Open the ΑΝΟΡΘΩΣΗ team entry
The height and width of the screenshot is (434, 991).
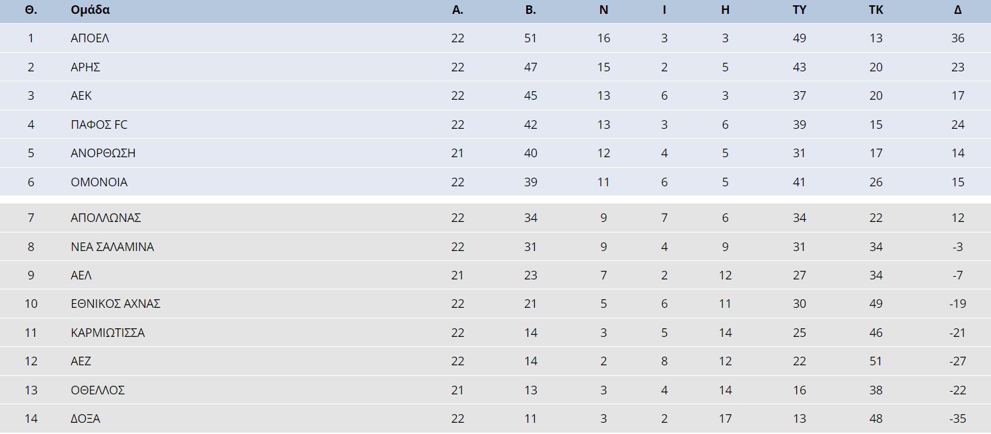coord(103,153)
